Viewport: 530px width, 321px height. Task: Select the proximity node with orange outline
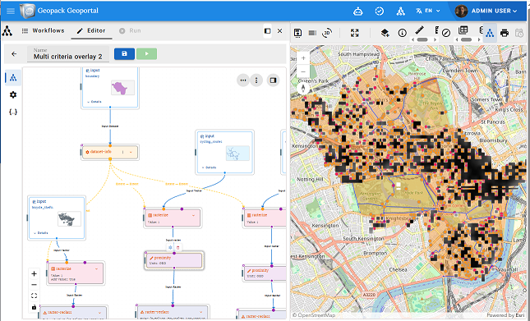pyautogui.click(x=173, y=260)
